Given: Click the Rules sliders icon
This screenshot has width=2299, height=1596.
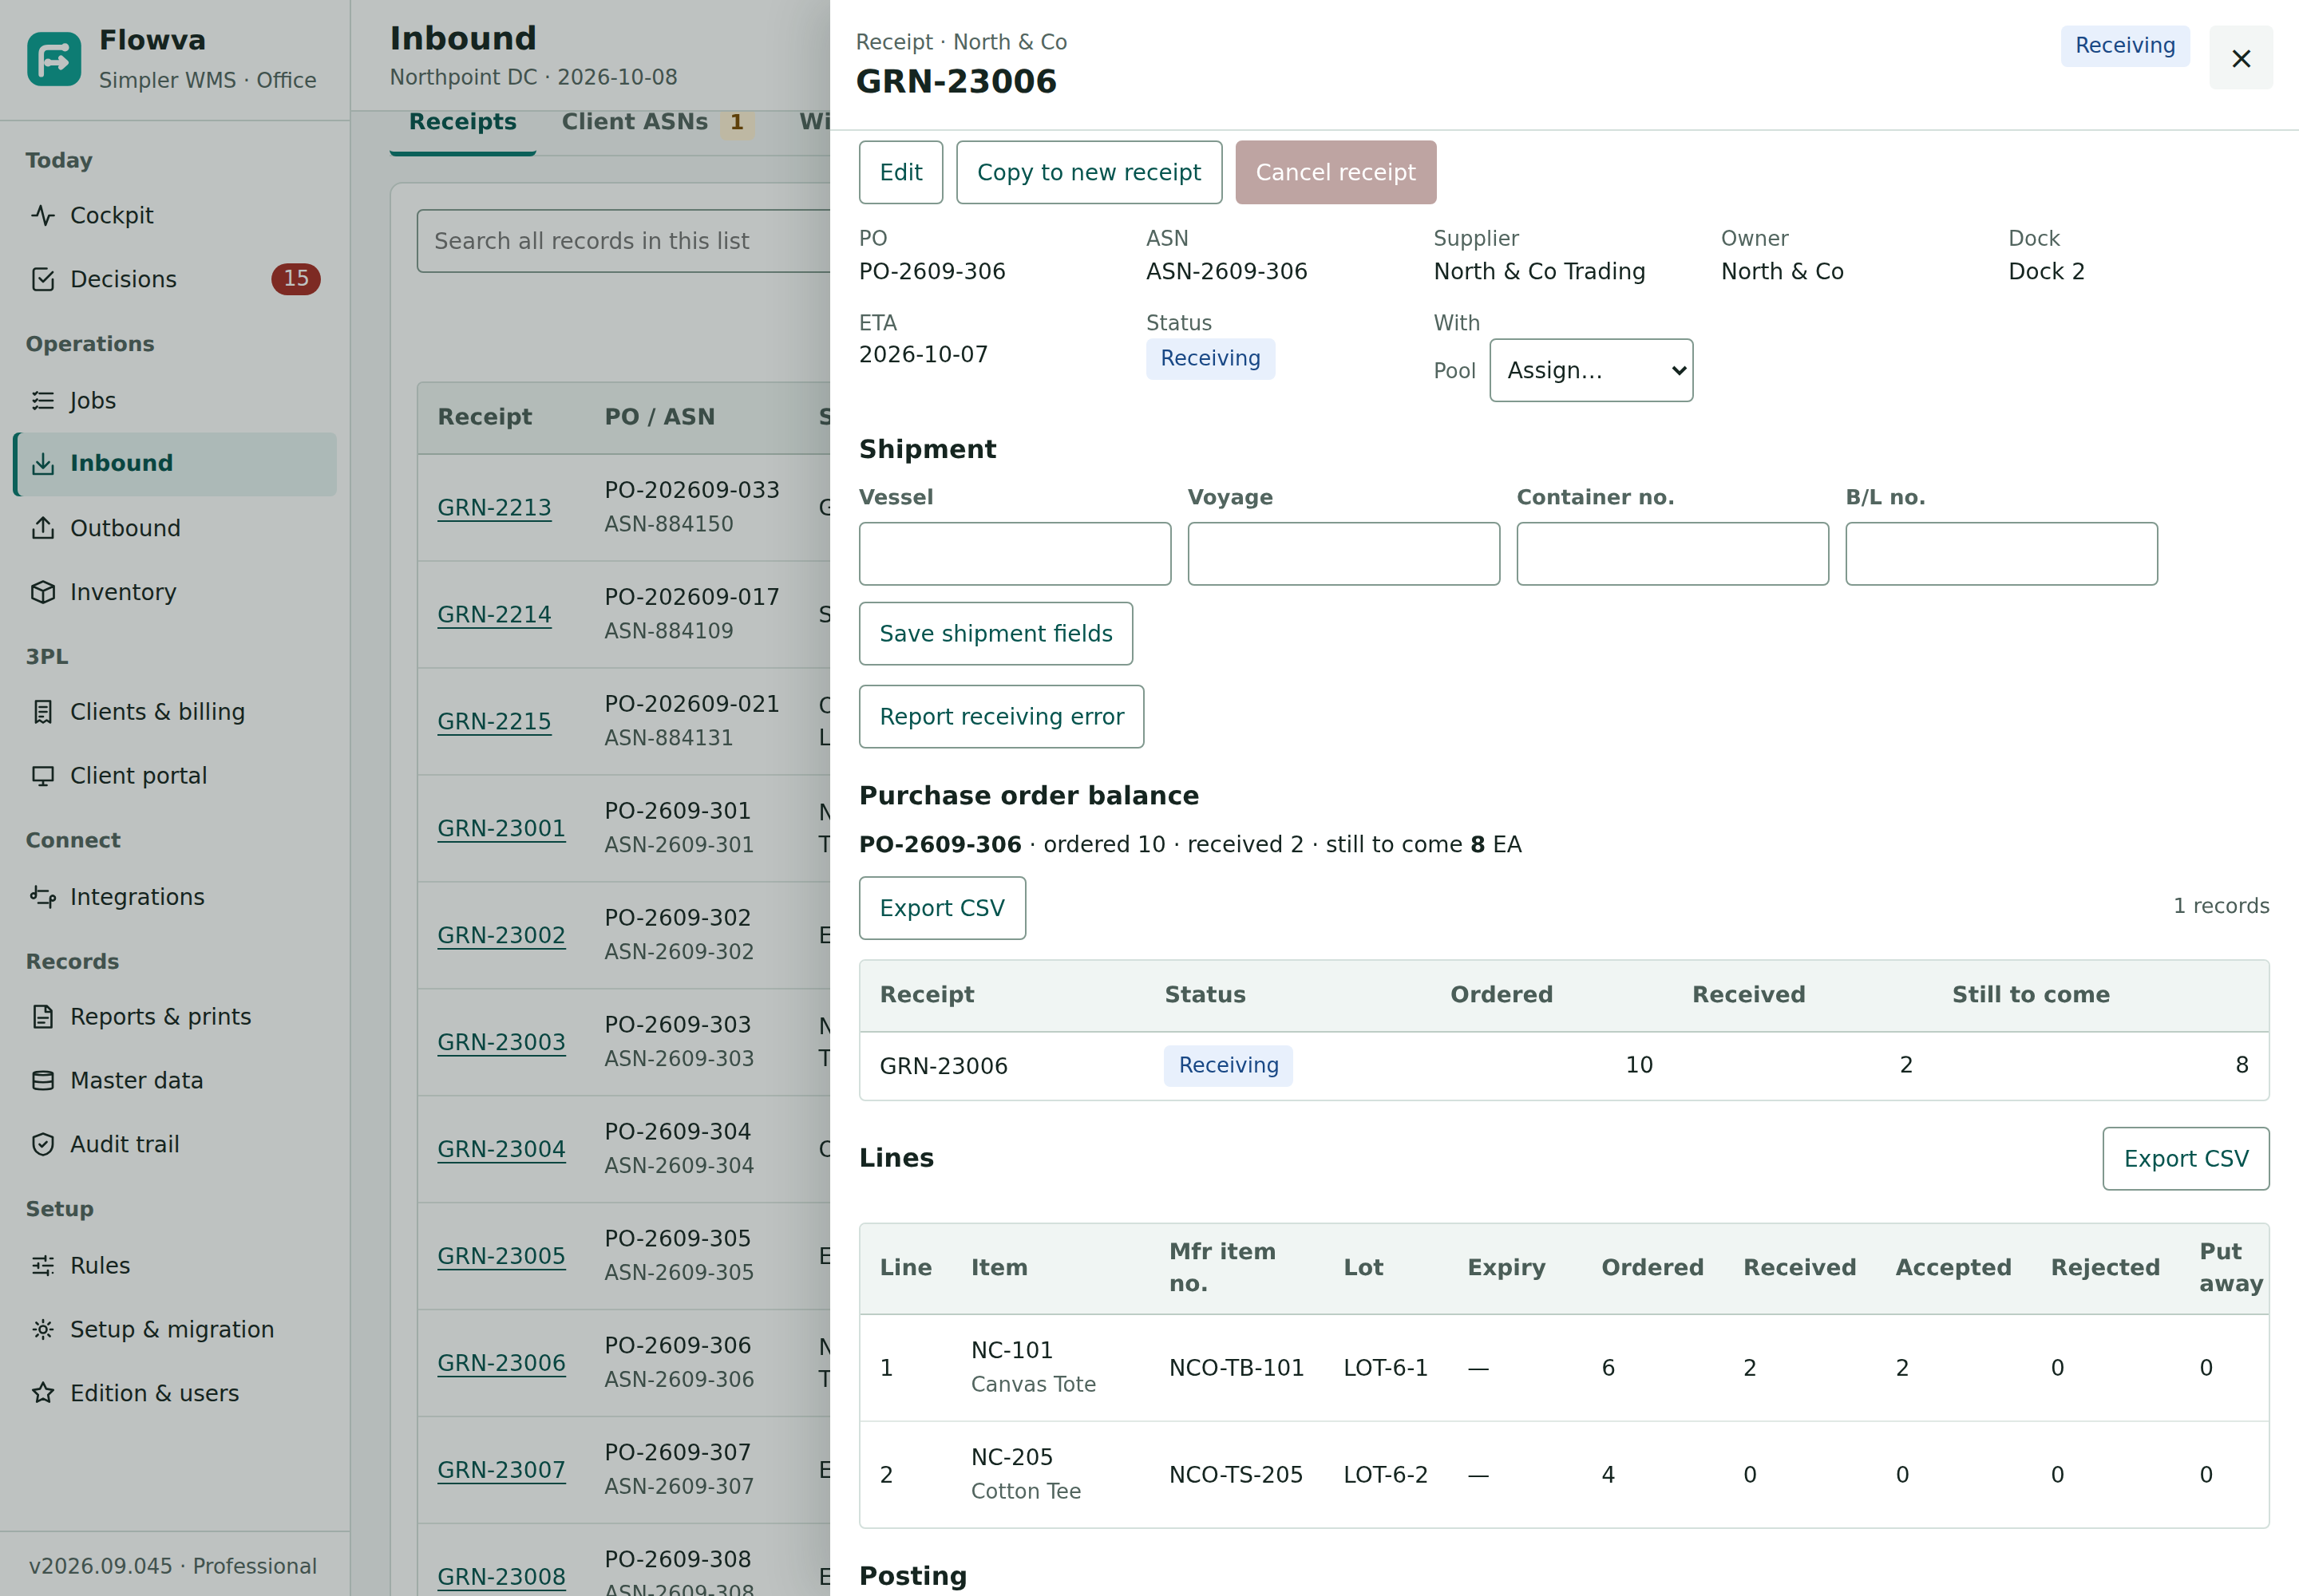Looking at the screenshot, I should [43, 1265].
